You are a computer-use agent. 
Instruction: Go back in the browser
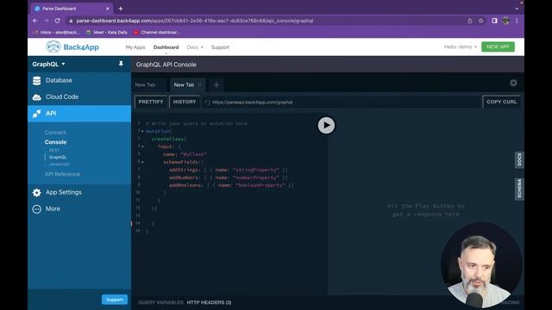[x=35, y=21]
